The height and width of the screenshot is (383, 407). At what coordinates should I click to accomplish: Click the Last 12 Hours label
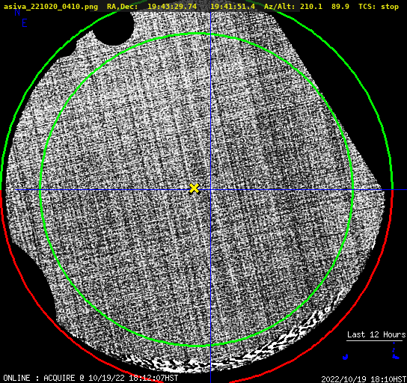[x=376, y=334]
